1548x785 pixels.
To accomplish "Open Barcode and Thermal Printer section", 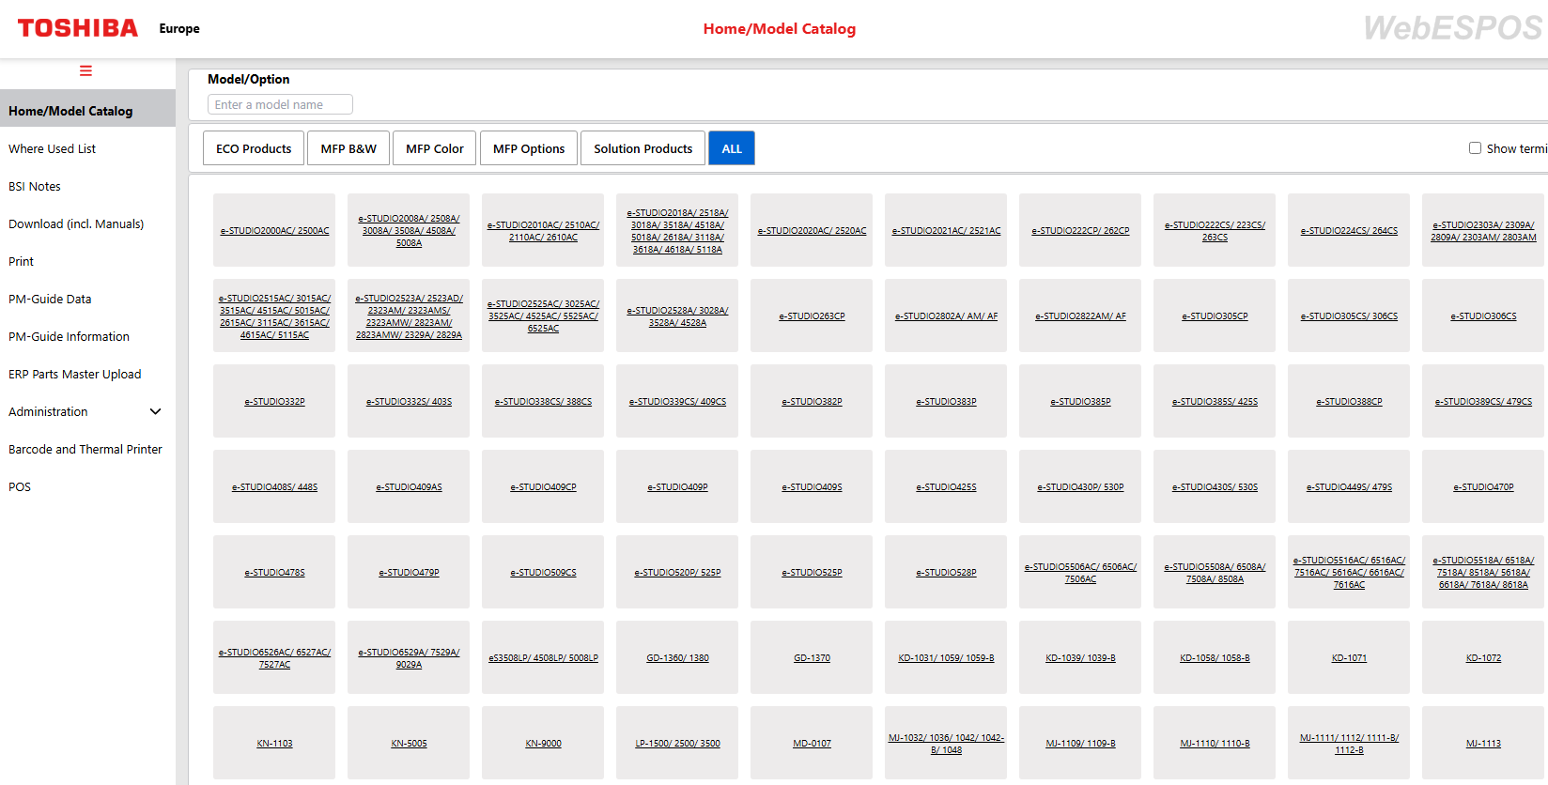I will click(85, 450).
